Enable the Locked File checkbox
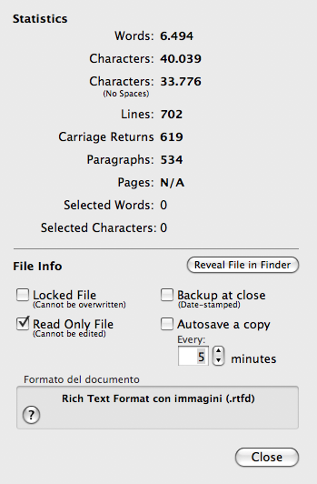 click(x=23, y=295)
